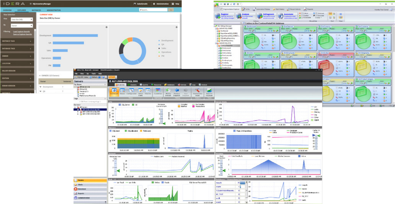The width and height of the screenshot is (395, 204).
Task: Open To Do tab in SQL Defrag Manager
Action: click(246, 9)
